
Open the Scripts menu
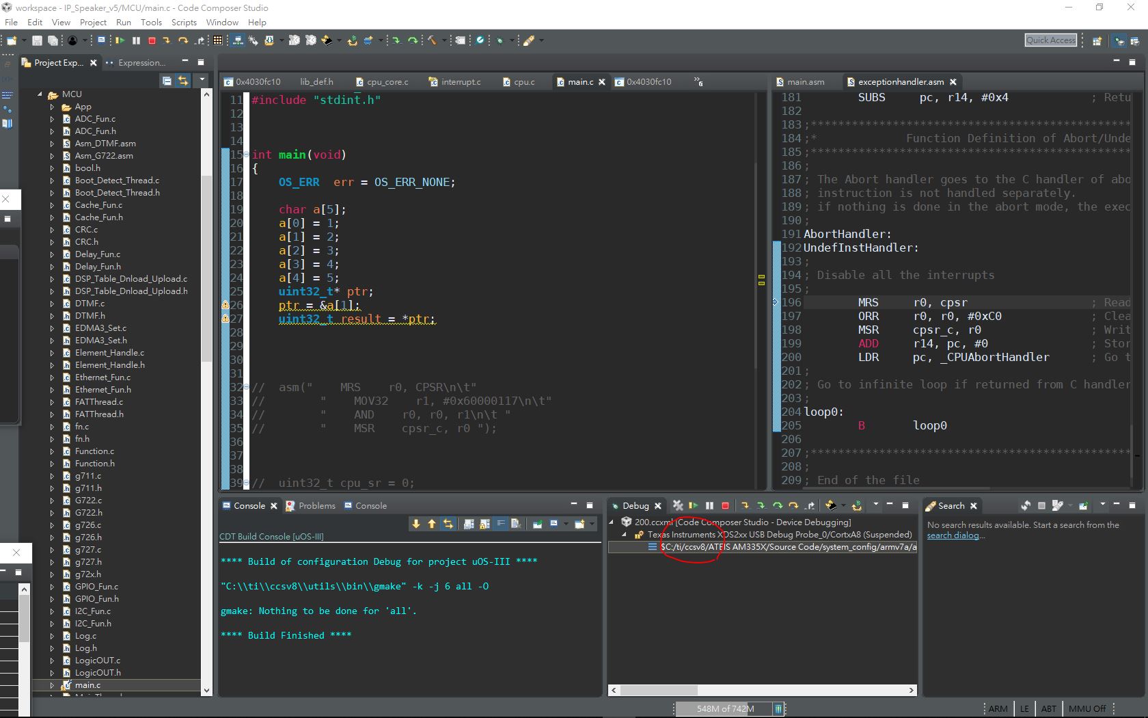[x=184, y=22]
